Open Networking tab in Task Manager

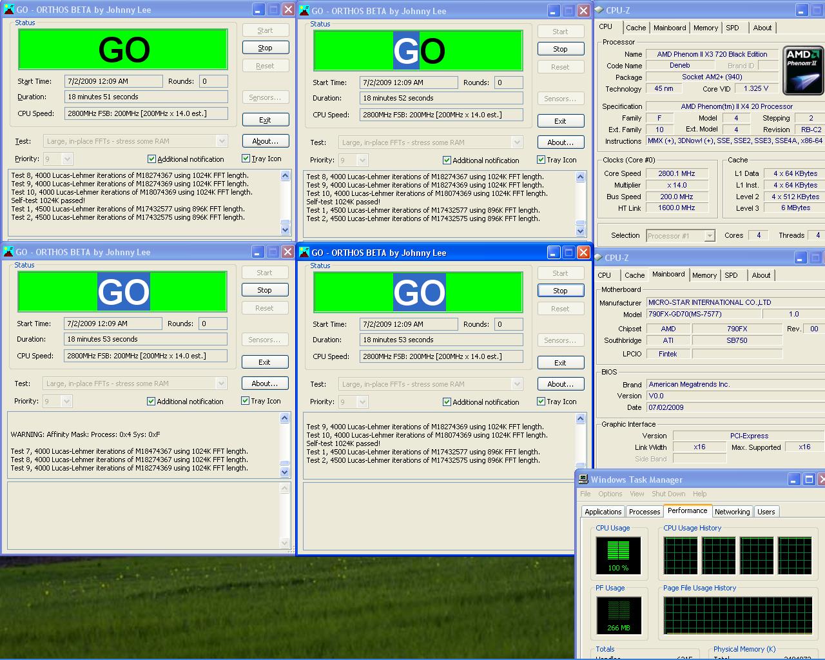(732, 512)
